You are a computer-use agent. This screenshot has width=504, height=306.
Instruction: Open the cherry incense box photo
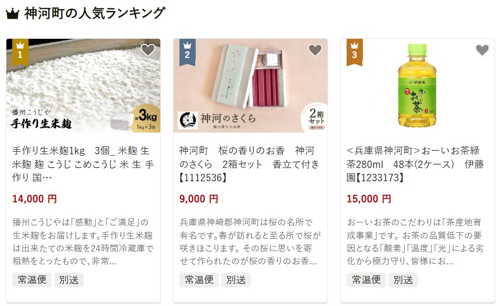tap(250, 86)
